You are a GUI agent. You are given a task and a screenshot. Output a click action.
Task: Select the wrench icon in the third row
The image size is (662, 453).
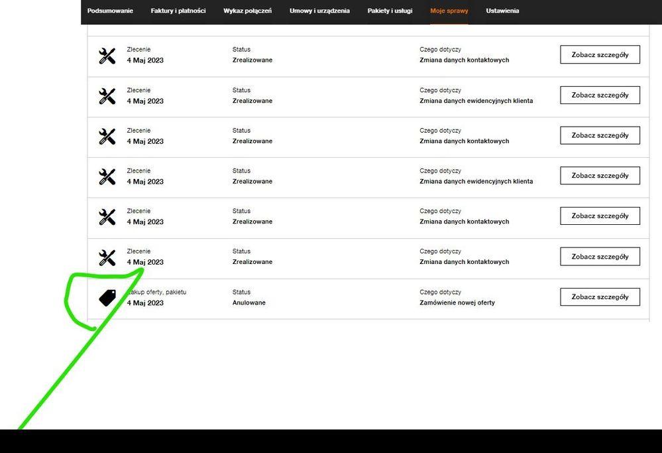[x=107, y=137]
